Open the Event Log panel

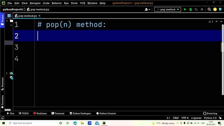(x=210, y=113)
